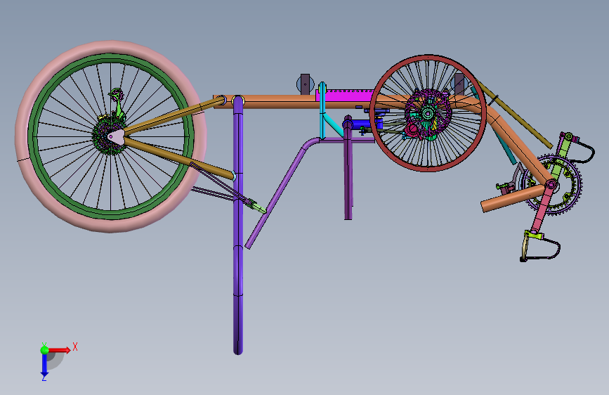Pick the cyan vertical bracket
This screenshot has height=395, width=609.
click(x=322, y=111)
